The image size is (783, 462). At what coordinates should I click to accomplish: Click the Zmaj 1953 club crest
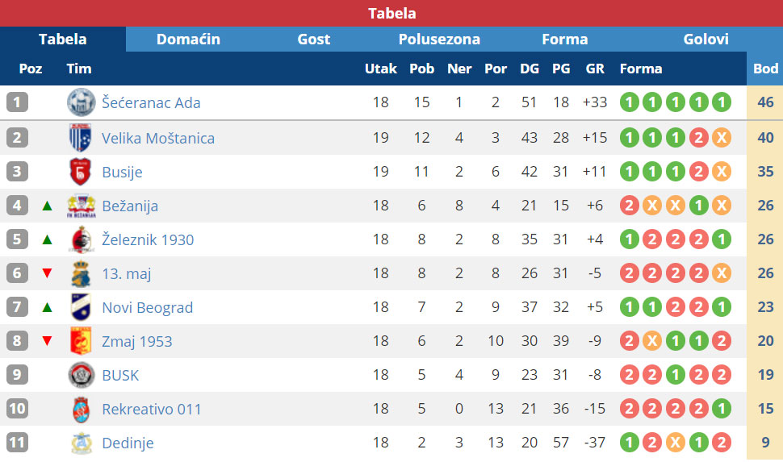pos(81,341)
